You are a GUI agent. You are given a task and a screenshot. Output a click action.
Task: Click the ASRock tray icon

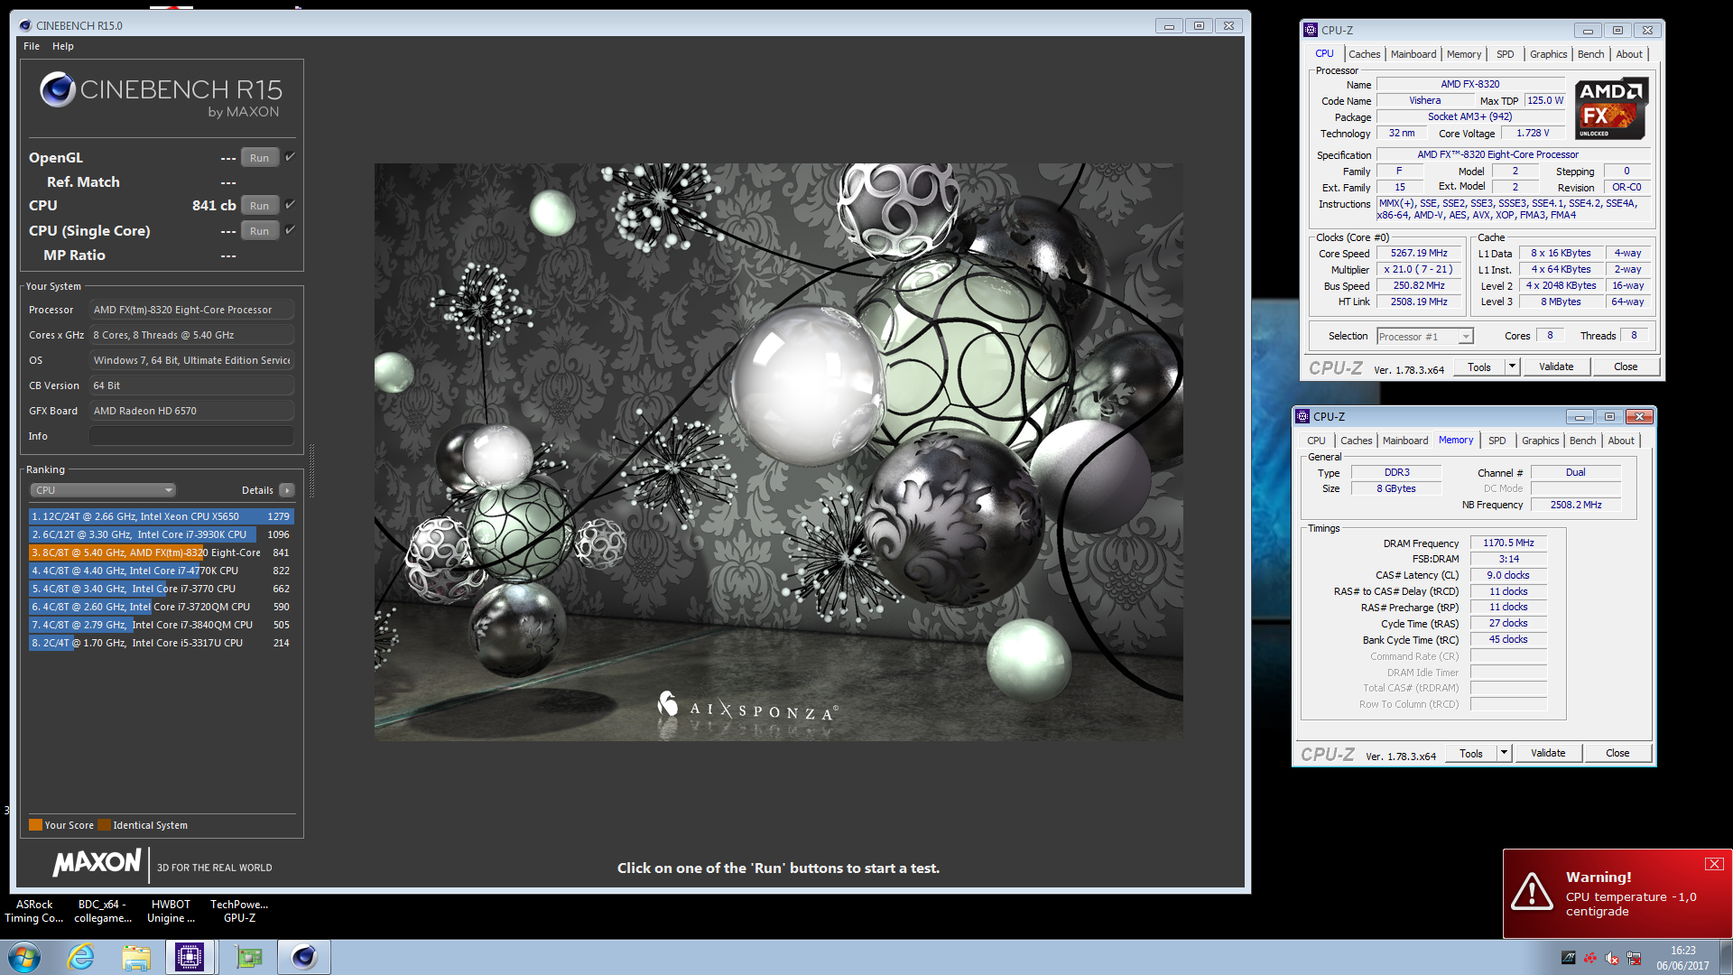pyautogui.click(x=1569, y=959)
